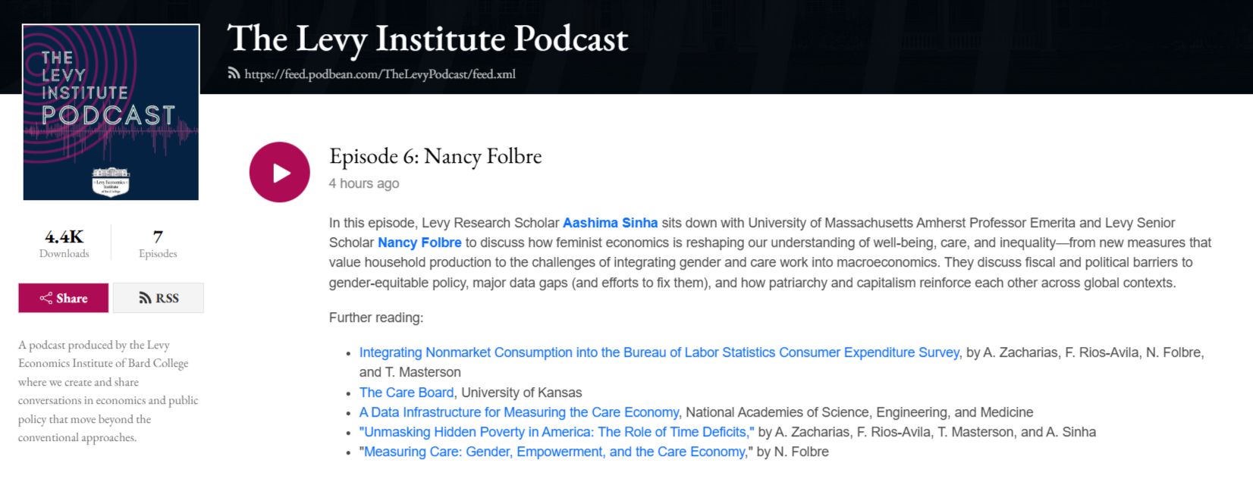Open the podcast feed URL link
Screen dimensions: 1253x491
pyautogui.click(x=380, y=74)
